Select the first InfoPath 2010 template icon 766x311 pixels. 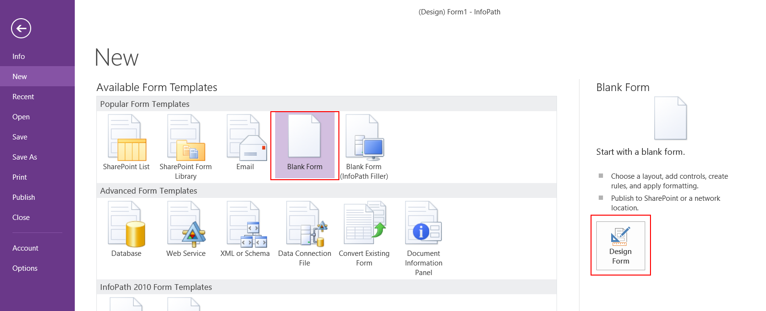click(127, 304)
